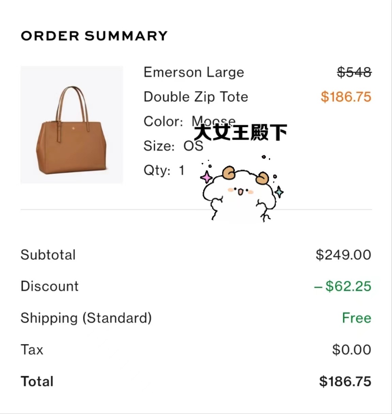Image resolution: width=392 pixels, height=414 pixels.
Task: Click the struck-through $548 original price
Action: coord(354,72)
